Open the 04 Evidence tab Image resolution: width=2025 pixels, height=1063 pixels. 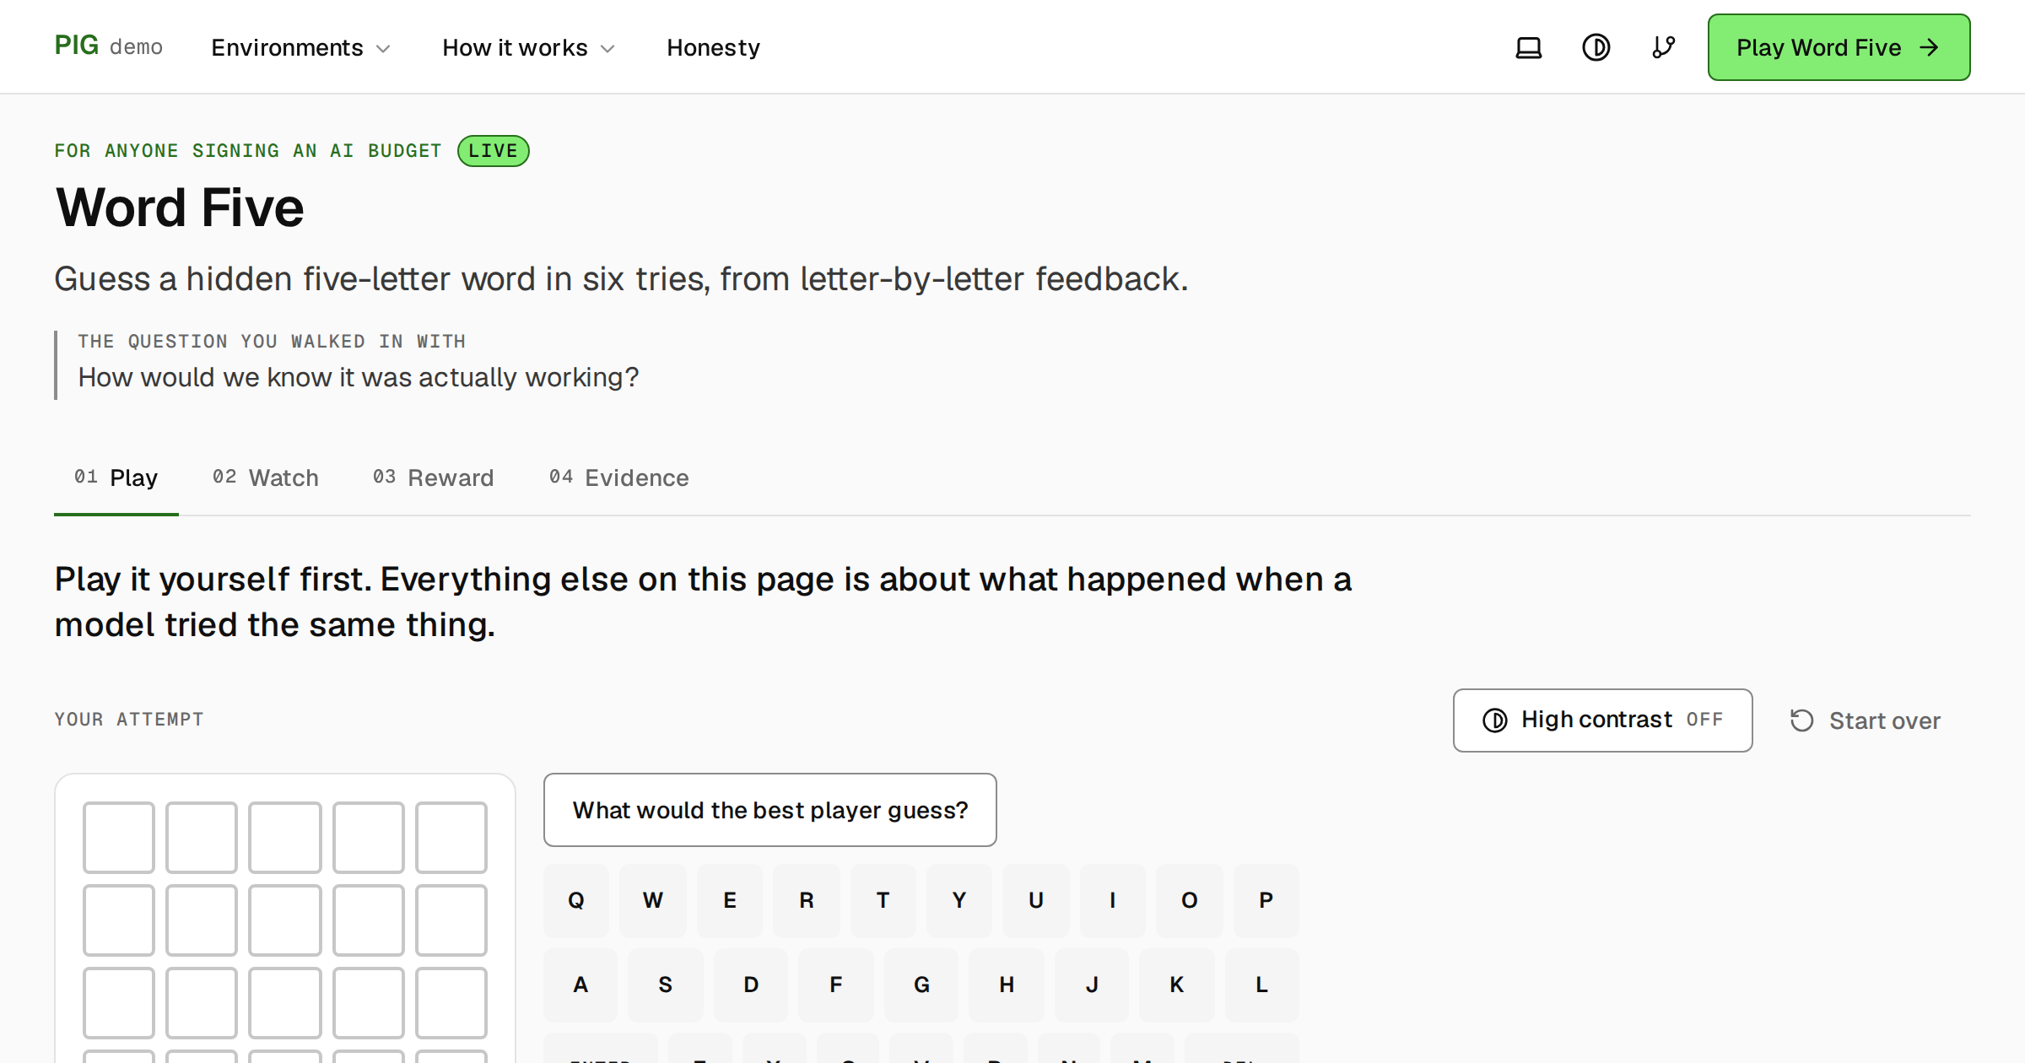(x=618, y=478)
